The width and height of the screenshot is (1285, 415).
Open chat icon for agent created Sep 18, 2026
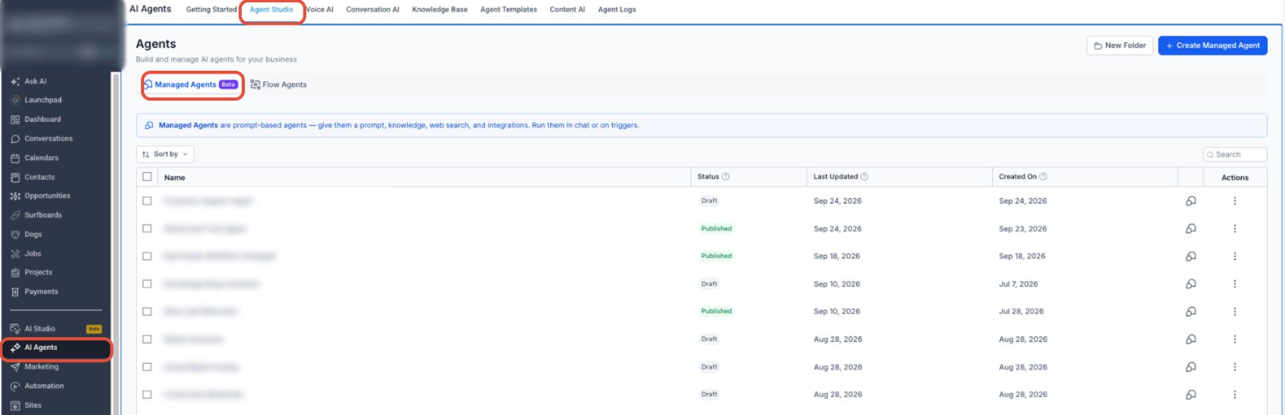[1191, 256]
